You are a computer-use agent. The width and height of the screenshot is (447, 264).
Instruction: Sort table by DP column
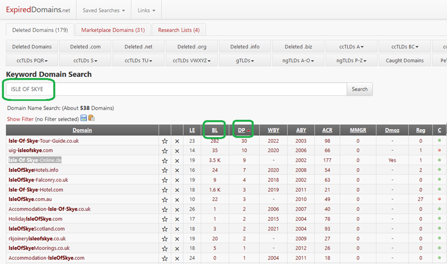[x=242, y=130]
